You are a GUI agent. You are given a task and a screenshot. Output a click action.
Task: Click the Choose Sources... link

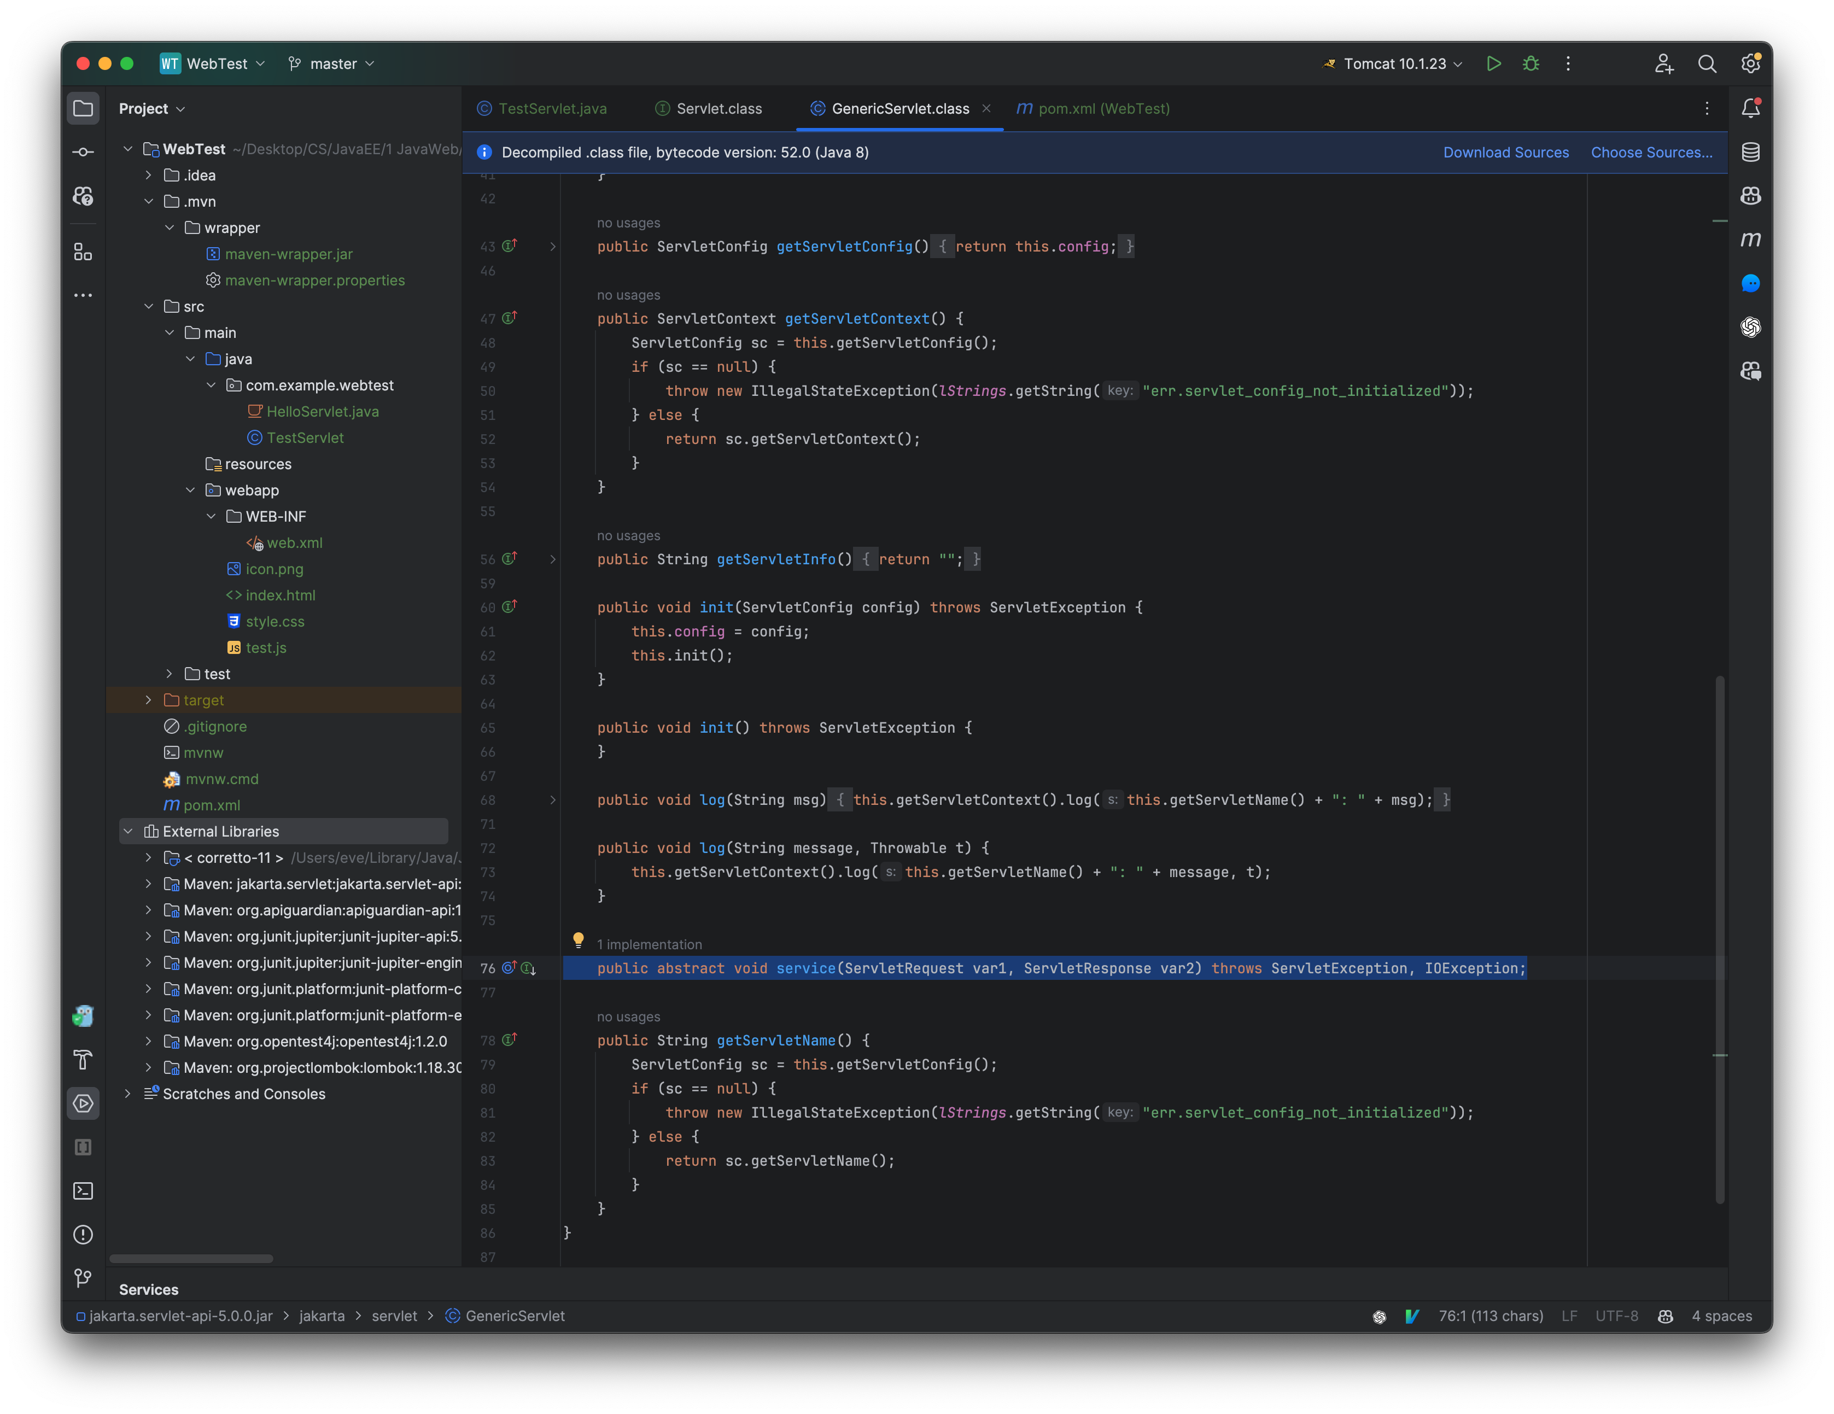click(x=1651, y=152)
